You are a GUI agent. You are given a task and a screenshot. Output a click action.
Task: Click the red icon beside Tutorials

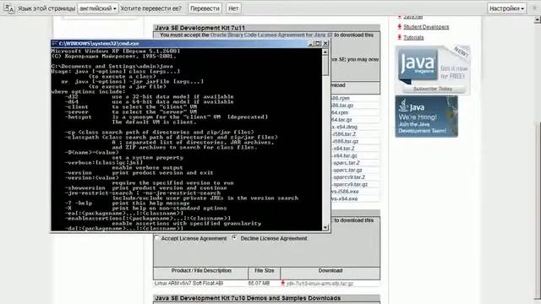click(x=400, y=37)
